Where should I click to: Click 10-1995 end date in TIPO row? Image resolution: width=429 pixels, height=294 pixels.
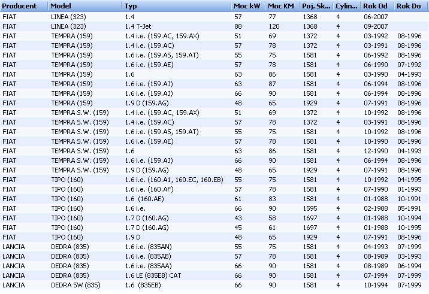click(409, 228)
